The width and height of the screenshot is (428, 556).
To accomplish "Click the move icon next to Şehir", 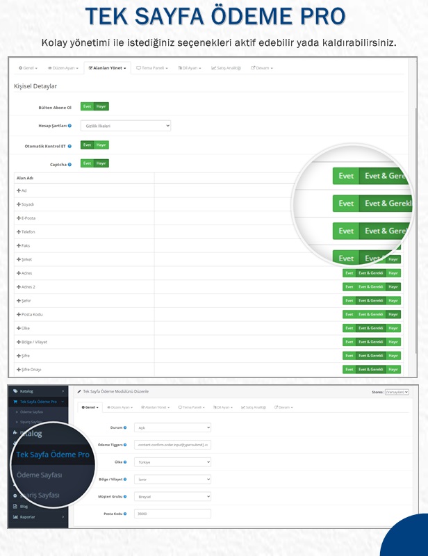I will pyautogui.click(x=19, y=301).
